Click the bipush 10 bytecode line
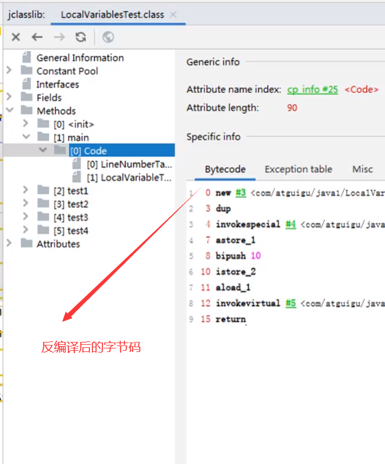The height and width of the screenshot is (464, 385). click(238, 255)
